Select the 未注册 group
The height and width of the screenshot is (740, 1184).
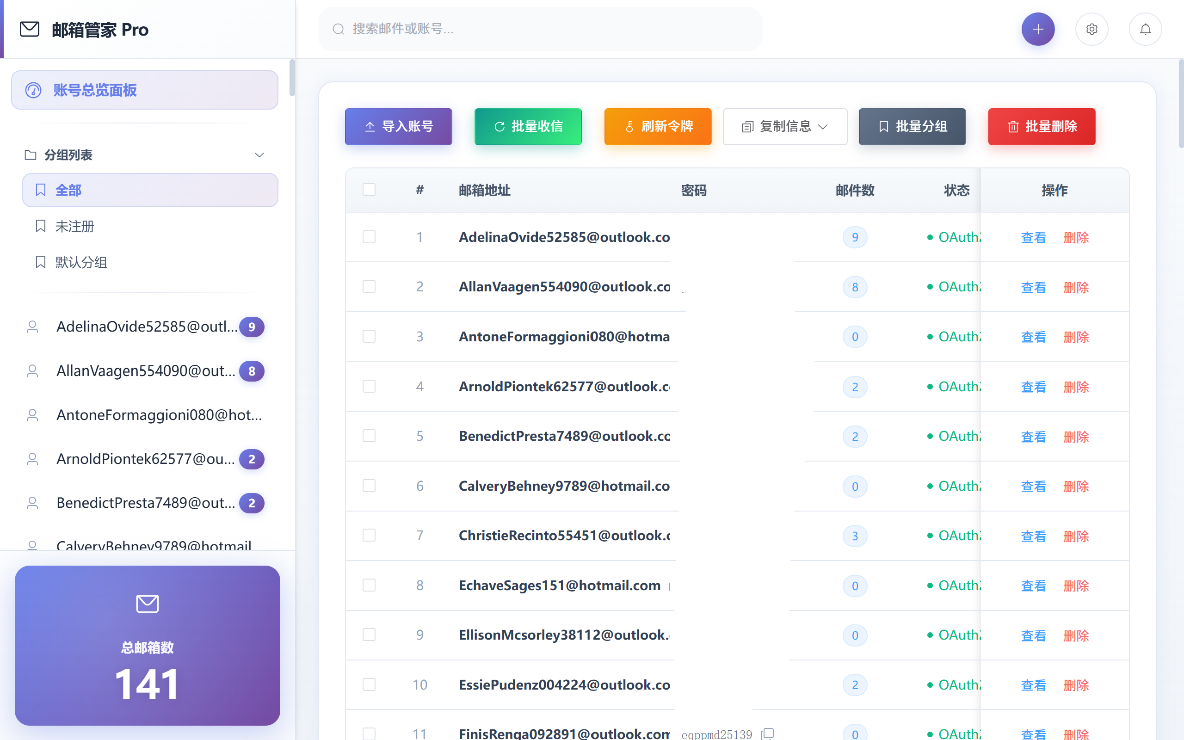pyautogui.click(x=150, y=226)
